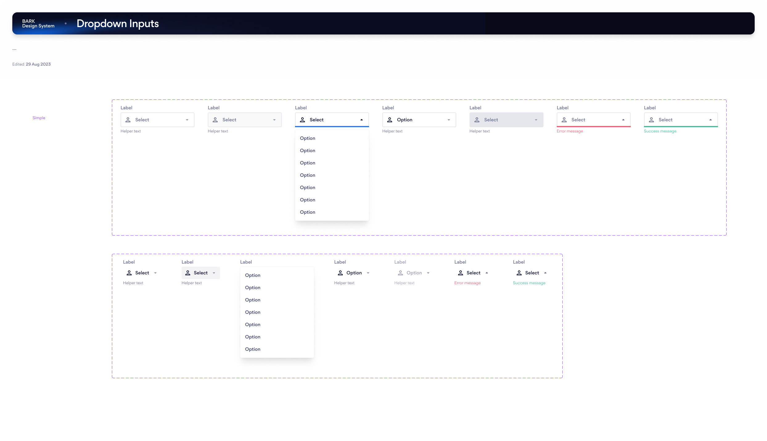Click user icon in bottom row success Select
The width and height of the screenshot is (767, 441).
pos(519,273)
